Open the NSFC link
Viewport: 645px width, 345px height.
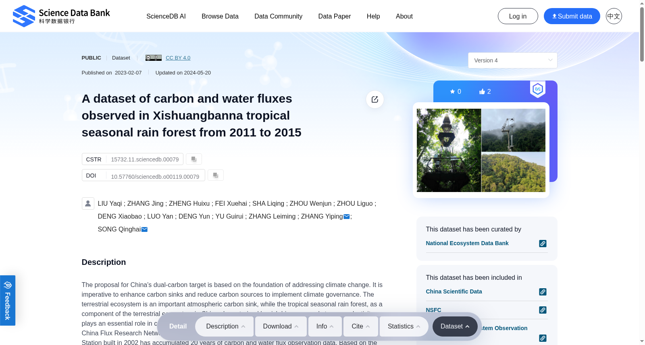coord(433,310)
